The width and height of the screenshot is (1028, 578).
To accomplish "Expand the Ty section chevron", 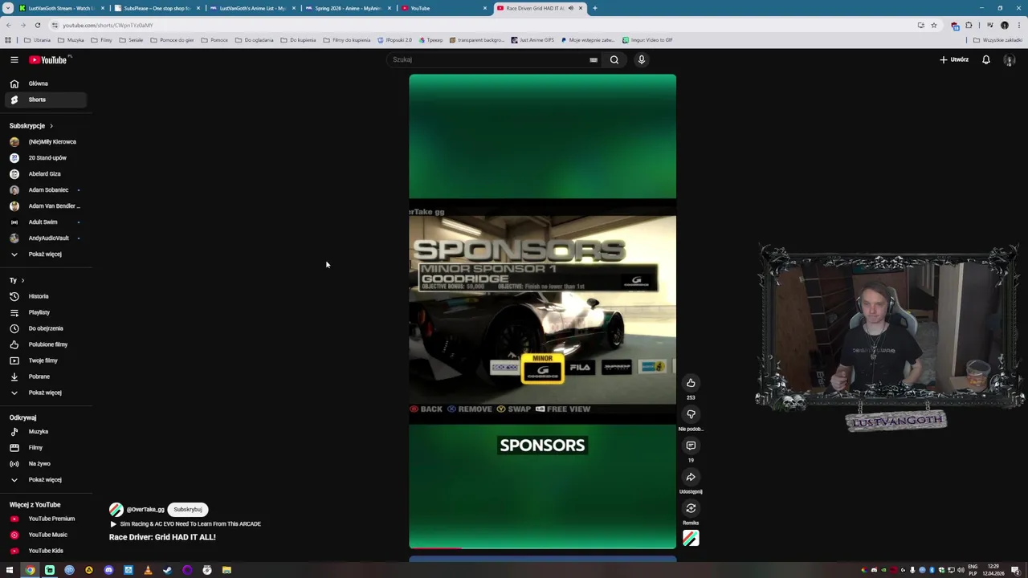I will pyautogui.click(x=22, y=280).
